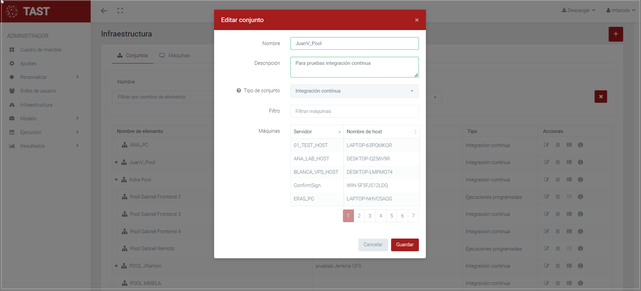
Task: Open info icon for Koke Pool row
Action: [x=580, y=180]
